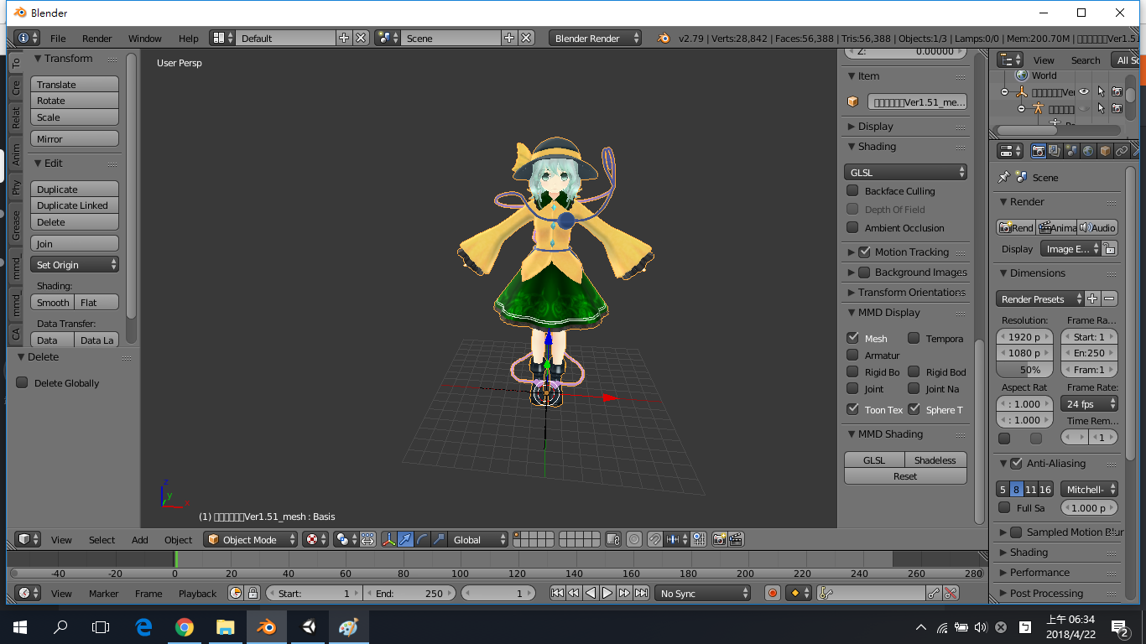Screen dimensions: 1146x644
Task: Uncheck the MMD Display Mesh checkbox
Action: click(x=852, y=338)
